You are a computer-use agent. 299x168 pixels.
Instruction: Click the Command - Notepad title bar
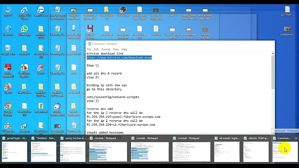(x=180, y=44)
